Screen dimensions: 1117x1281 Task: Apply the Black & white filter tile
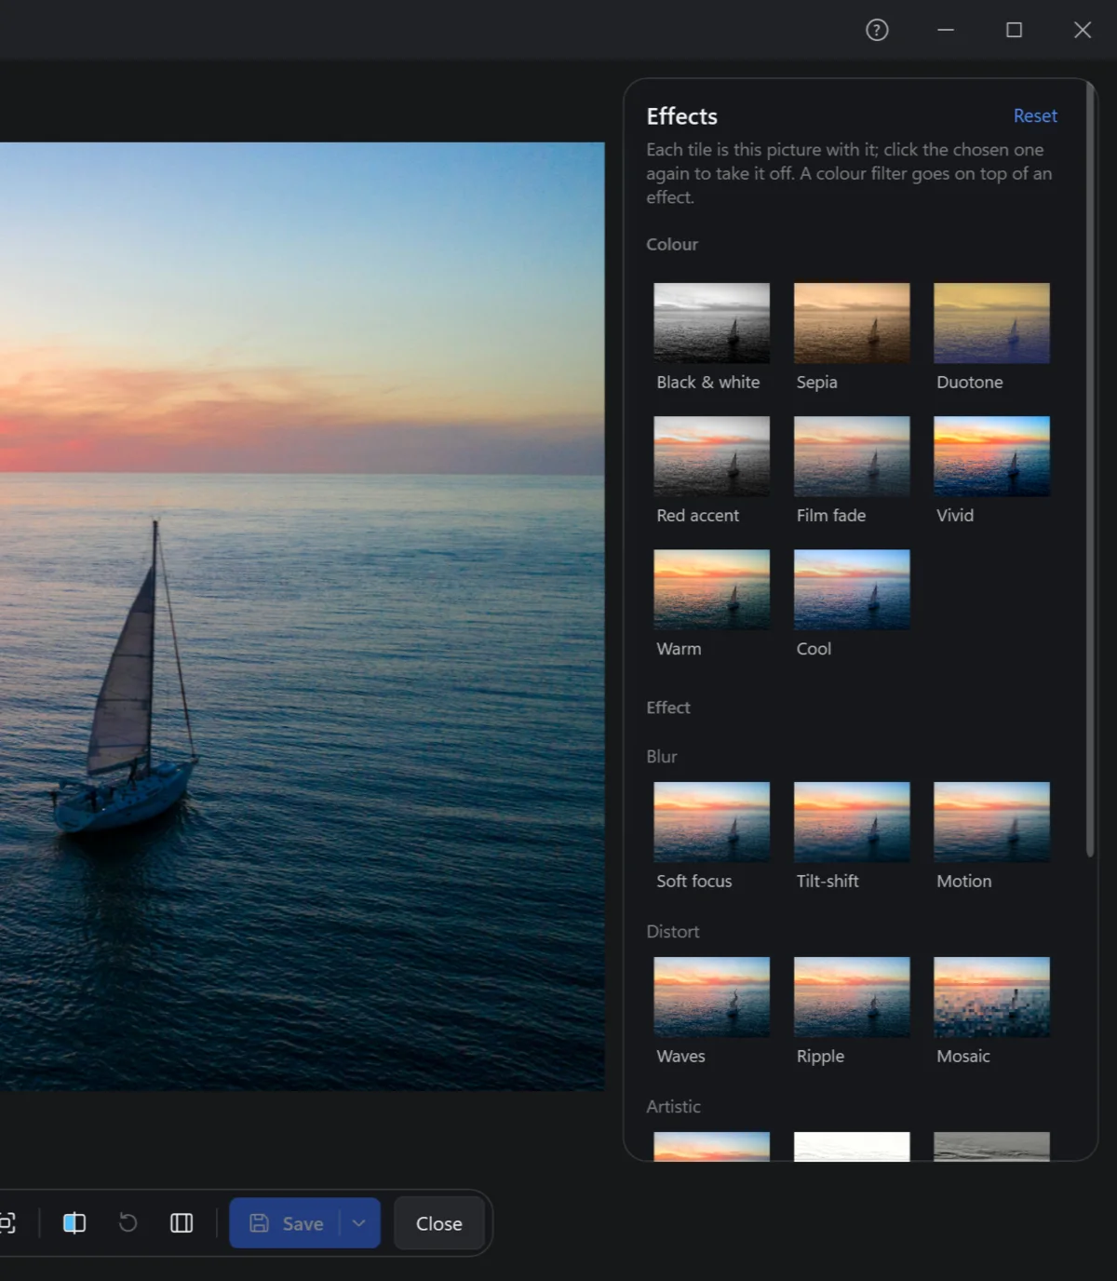coord(711,322)
